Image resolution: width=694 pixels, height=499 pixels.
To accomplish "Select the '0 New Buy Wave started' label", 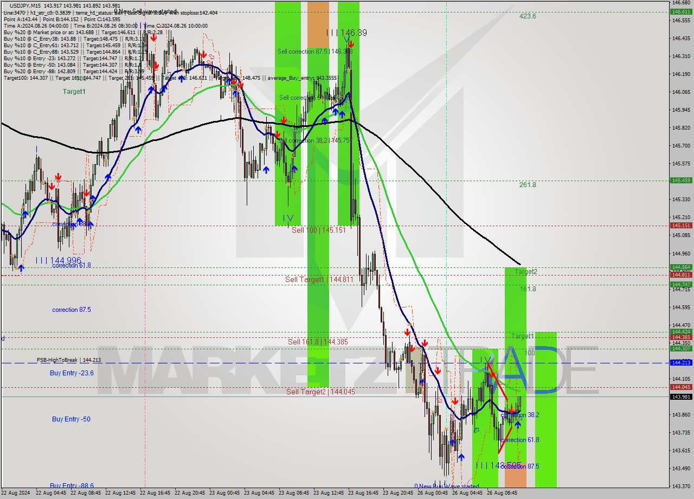I will (447, 486).
